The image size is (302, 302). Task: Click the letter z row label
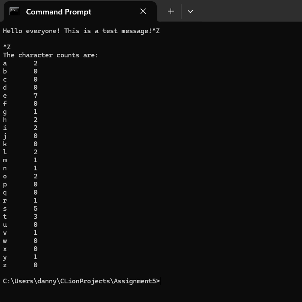click(5, 265)
